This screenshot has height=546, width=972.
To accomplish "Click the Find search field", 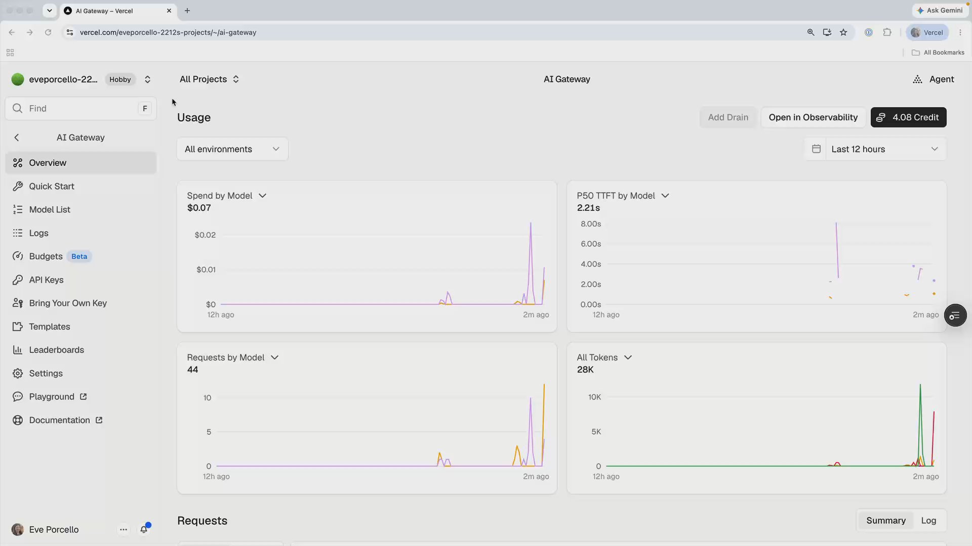I will (81, 108).
